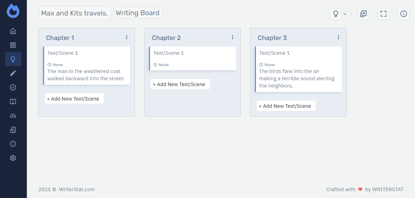
Task: Click the WriterStat flame logo
Action: pyautogui.click(x=13, y=11)
